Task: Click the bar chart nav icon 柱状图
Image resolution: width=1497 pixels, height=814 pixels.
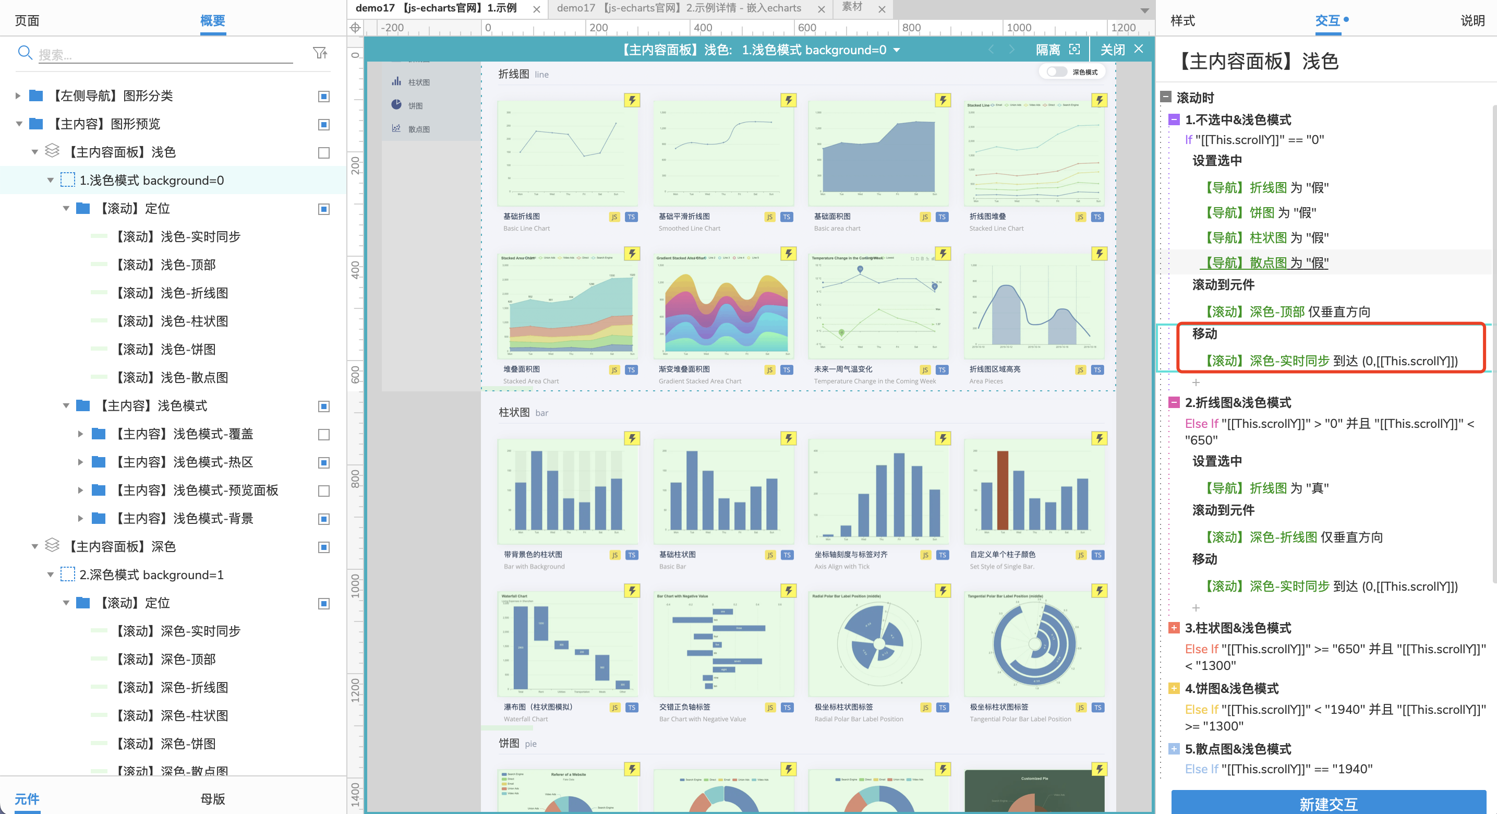Action: click(396, 81)
